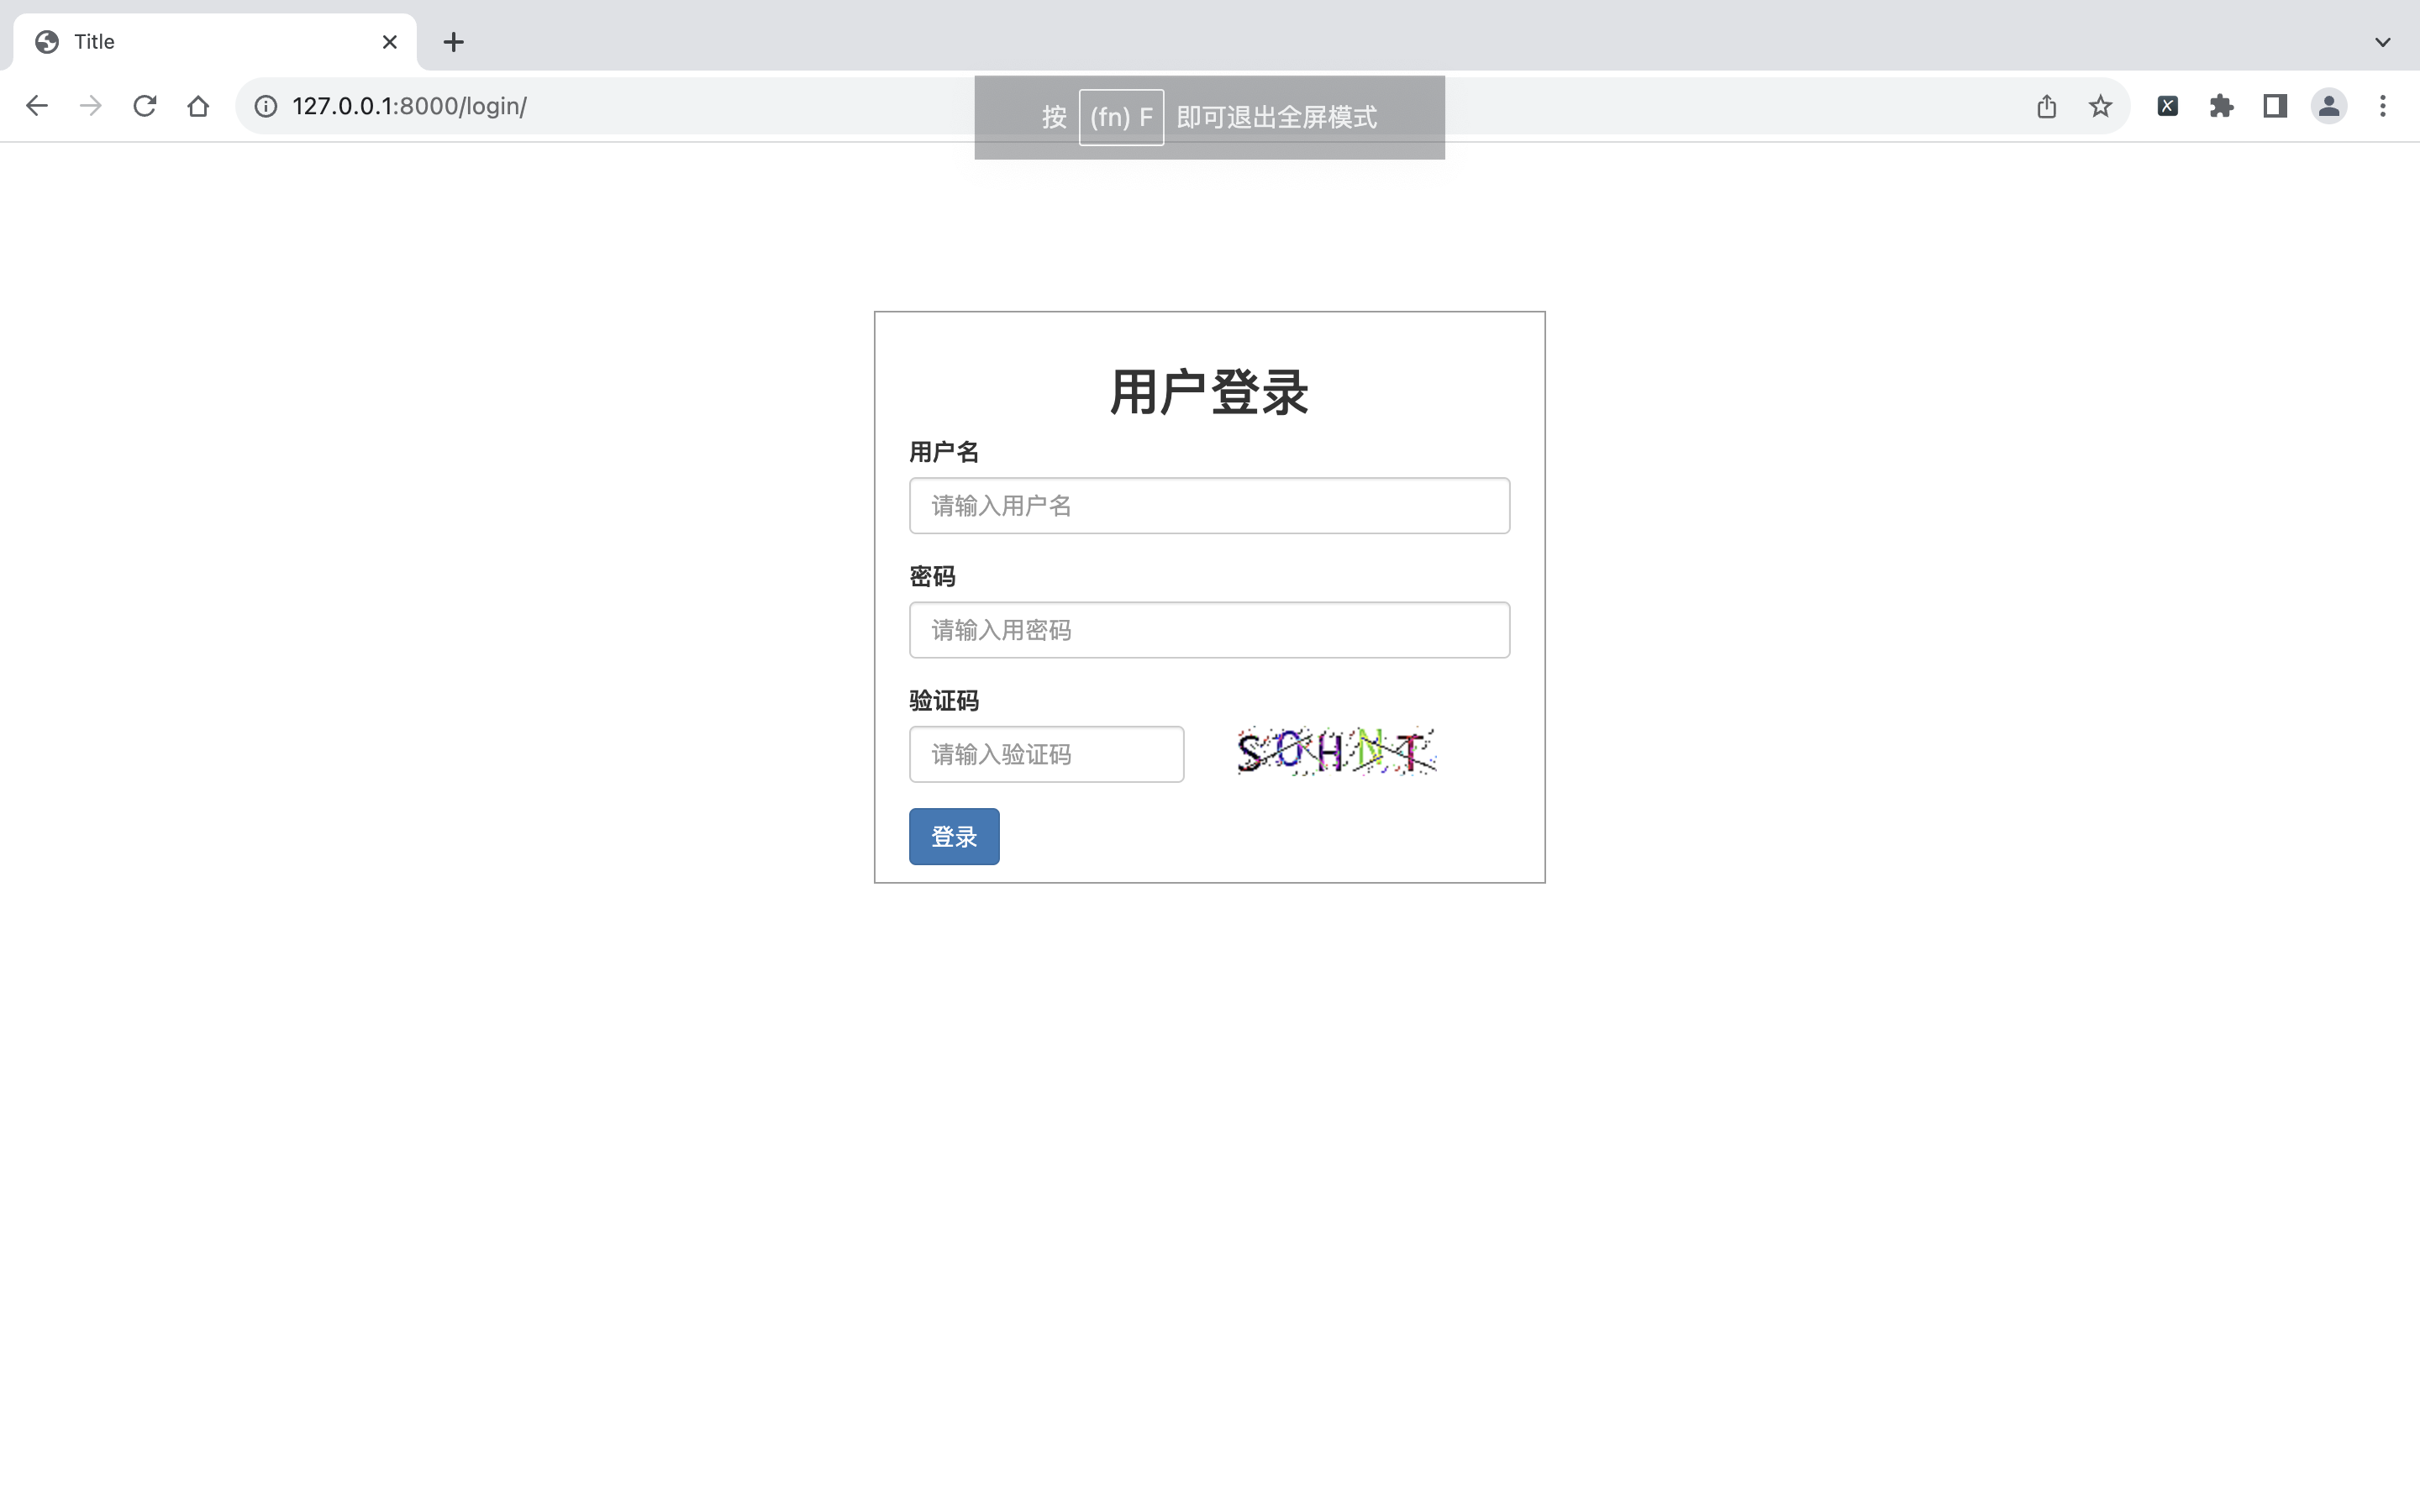The height and width of the screenshot is (1512, 2420).
Task: Click the 用户名 label
Action: coord(943,452)
